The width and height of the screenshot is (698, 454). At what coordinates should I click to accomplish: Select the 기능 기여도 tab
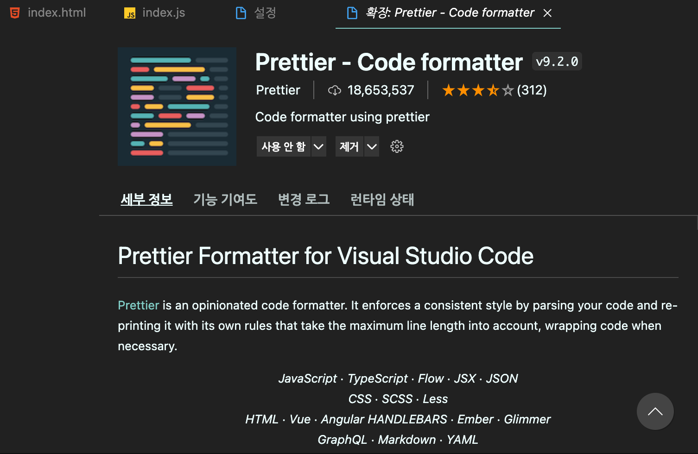coord(225,199)
